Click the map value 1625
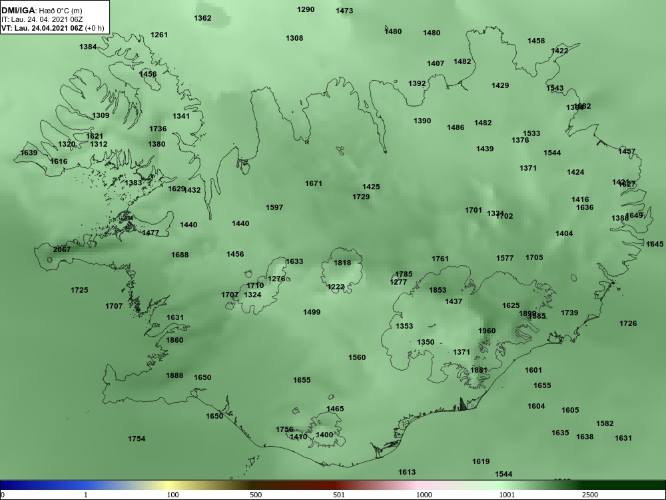 point(511,305)
